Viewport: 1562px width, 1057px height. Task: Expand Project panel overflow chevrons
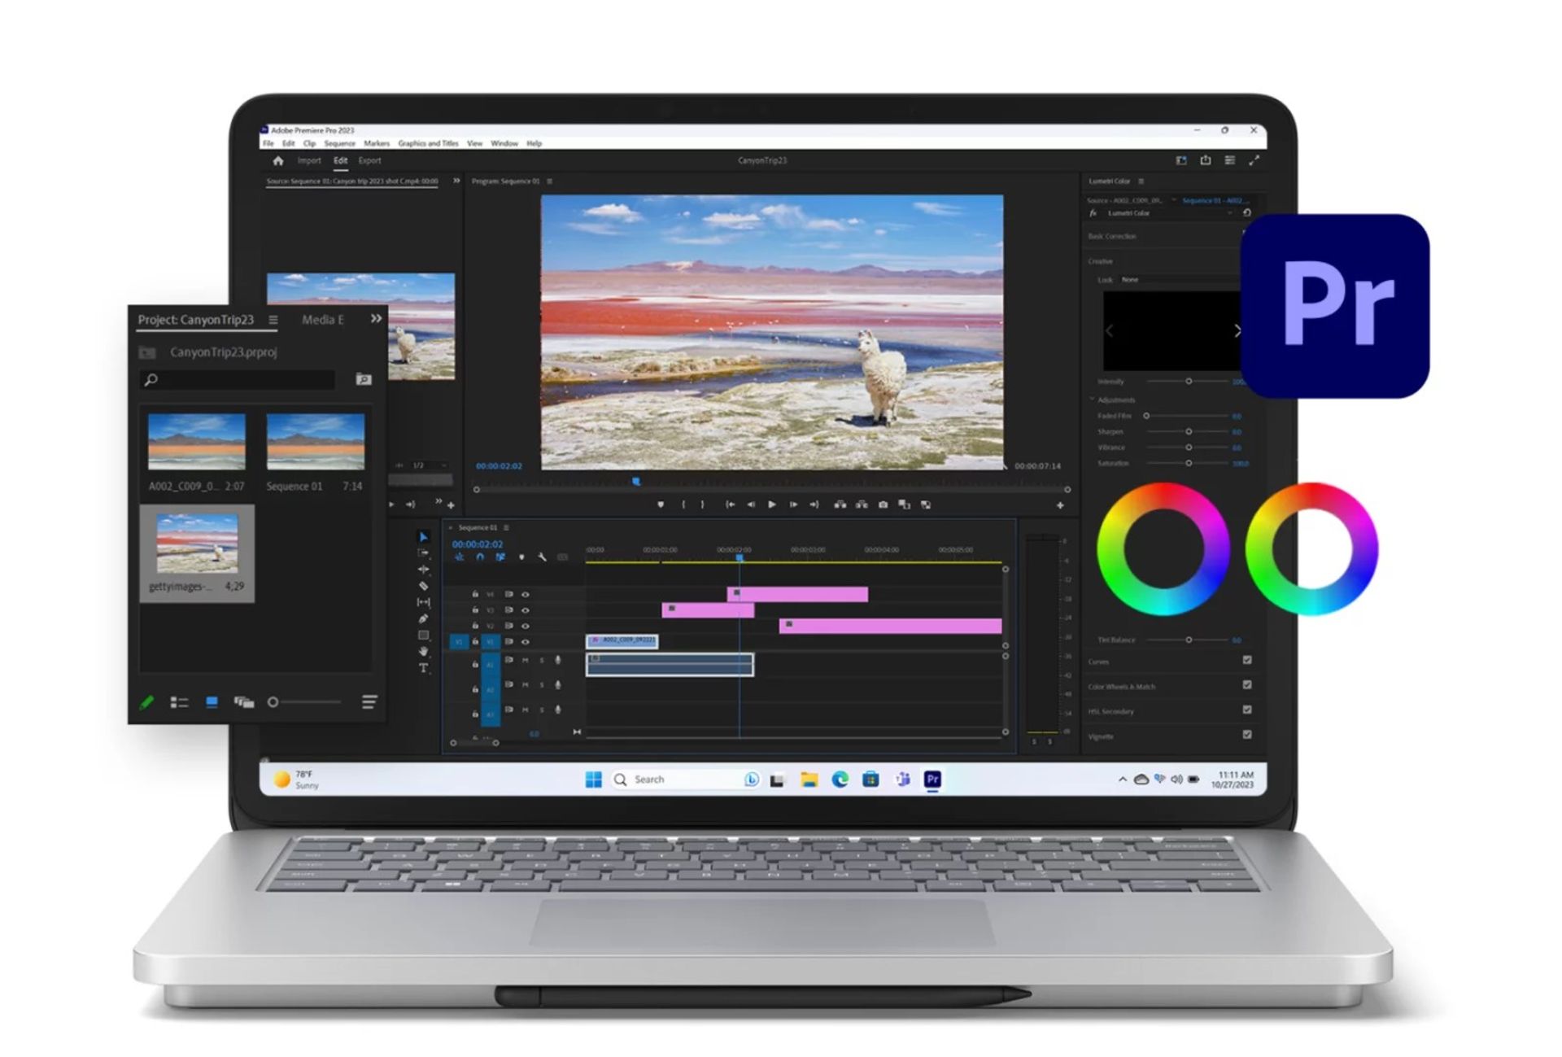click(x=376, y=319)
